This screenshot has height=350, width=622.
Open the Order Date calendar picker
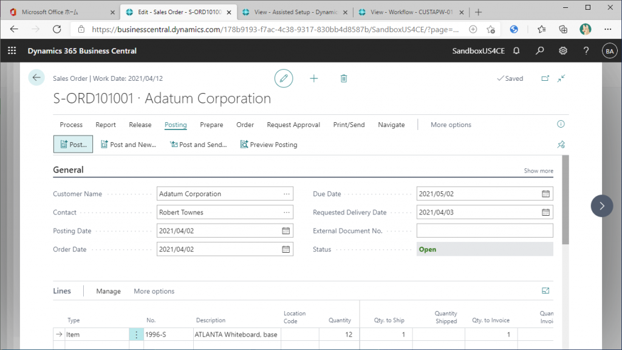(285, 249)
